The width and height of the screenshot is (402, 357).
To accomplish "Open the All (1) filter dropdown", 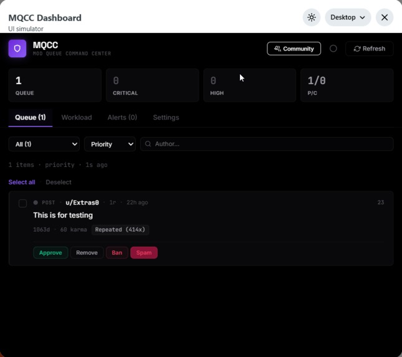I will click(44, 144).
